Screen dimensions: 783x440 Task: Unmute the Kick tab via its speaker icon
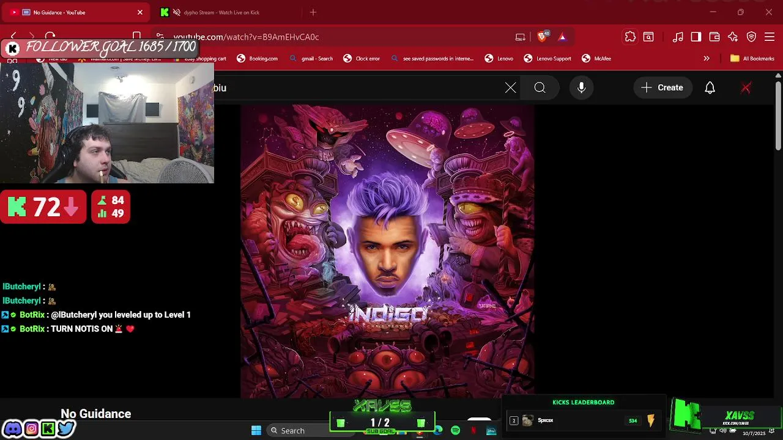point(176,12)
